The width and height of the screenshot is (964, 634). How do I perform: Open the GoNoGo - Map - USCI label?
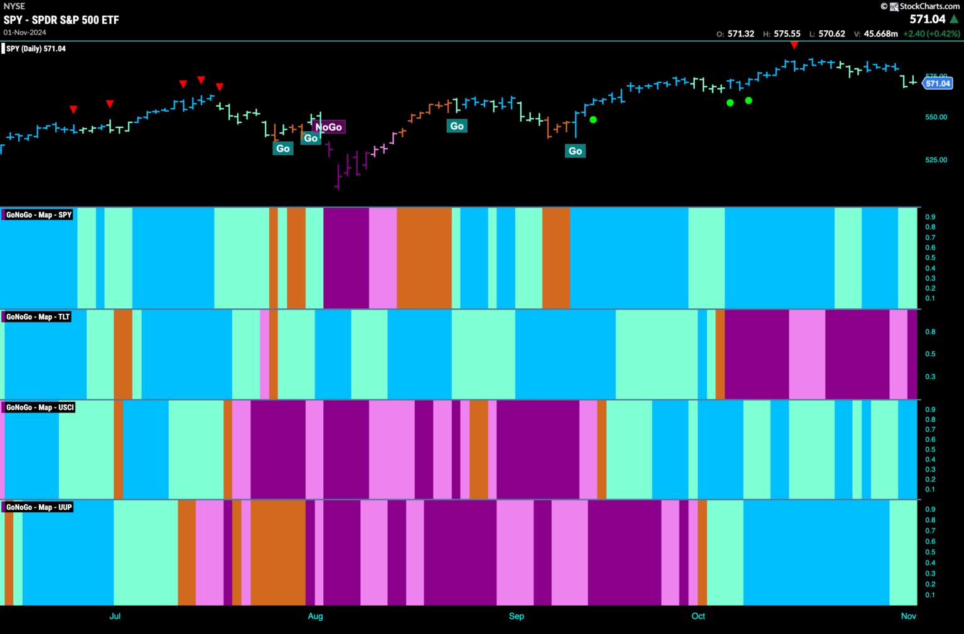tap(40, 407)
